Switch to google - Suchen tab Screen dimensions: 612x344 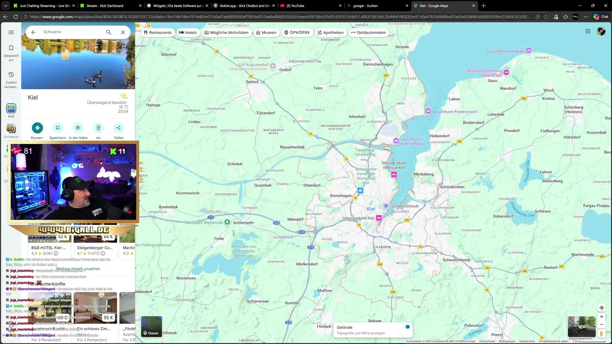point(376,6)
